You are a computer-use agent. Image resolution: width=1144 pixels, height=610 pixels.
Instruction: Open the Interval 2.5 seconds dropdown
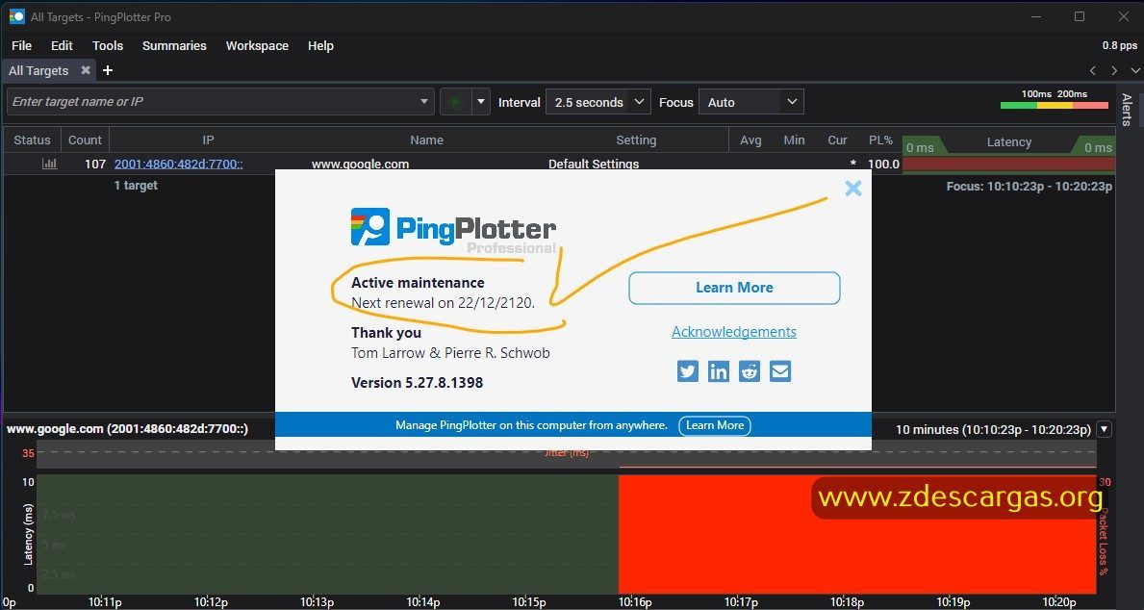(x=597, y=102)
